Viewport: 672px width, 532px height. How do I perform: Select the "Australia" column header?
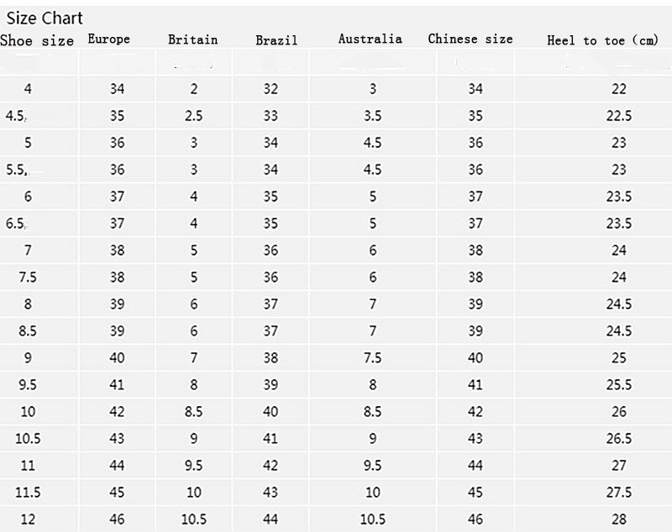pyautogui.click(x=370, y=39)
